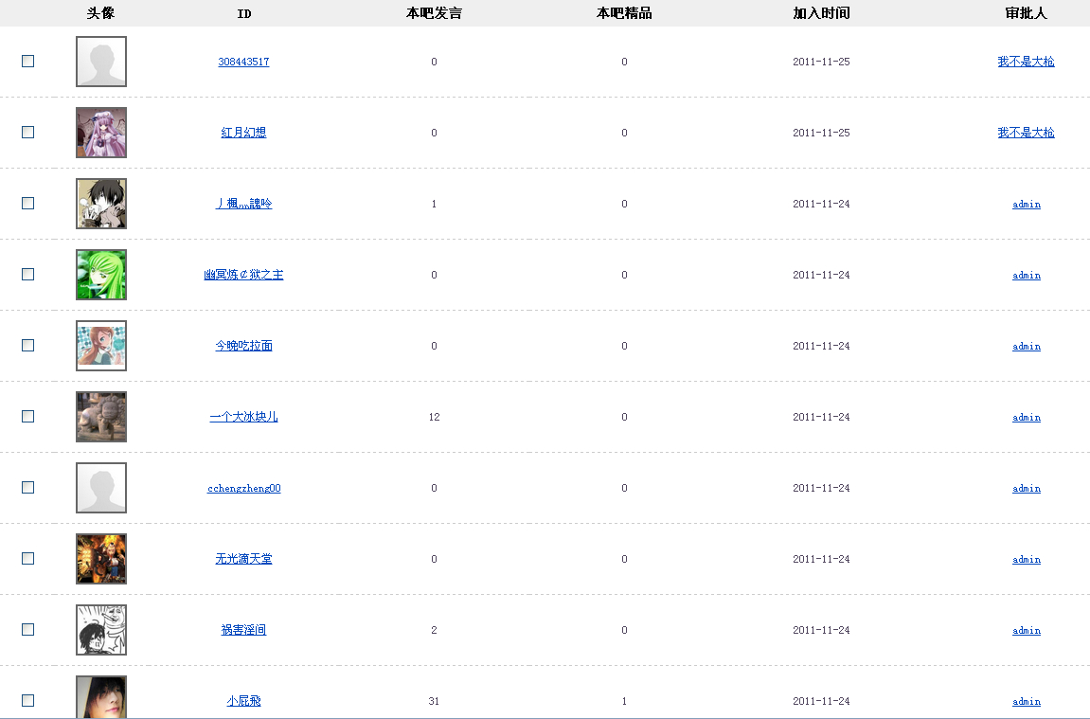1090x719 pixels.
Task: Click admin approver link for 幽冥炼狱之主
Action: coord(1026,276)
